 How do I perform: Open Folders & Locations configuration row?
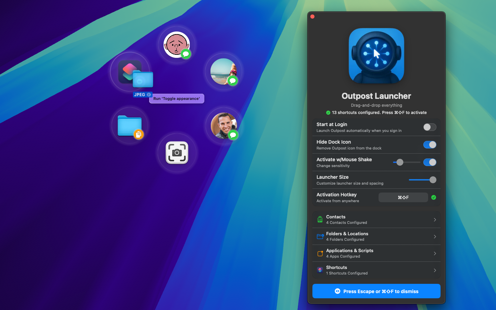click(376, 236)
